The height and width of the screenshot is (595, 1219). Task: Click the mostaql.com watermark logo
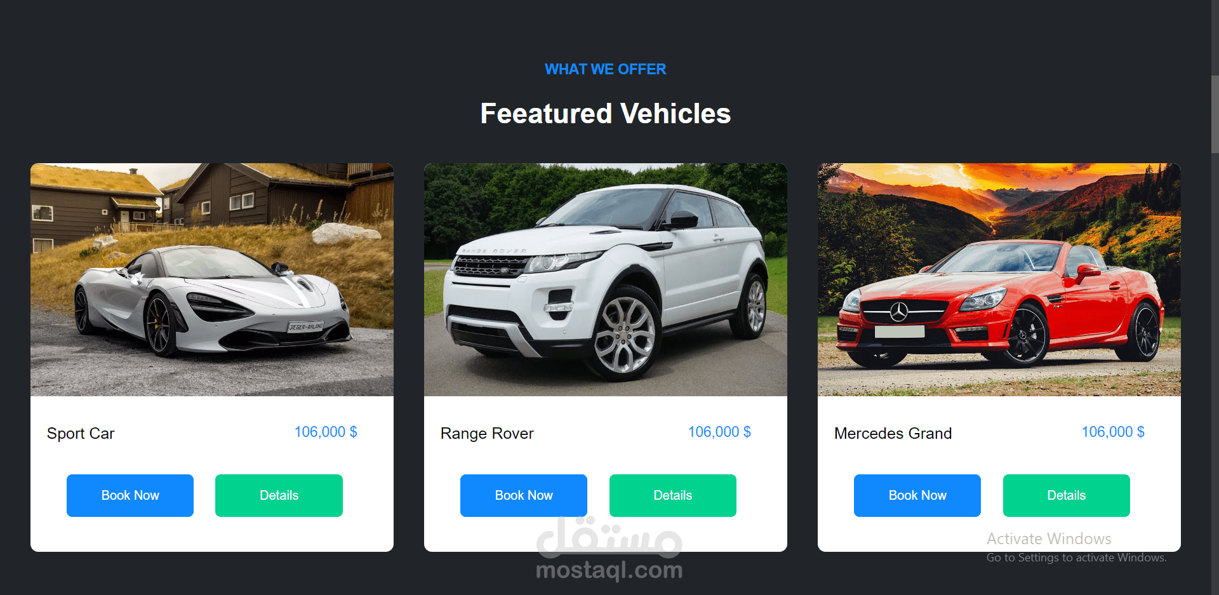coord(609,549)
